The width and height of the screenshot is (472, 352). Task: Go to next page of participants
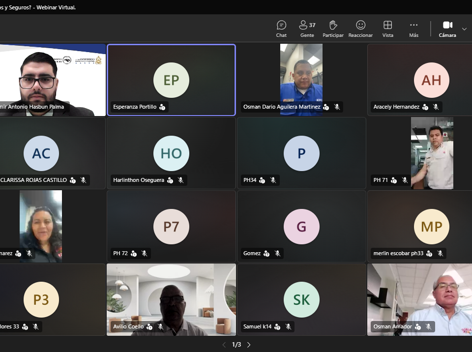tap(249, 345)
